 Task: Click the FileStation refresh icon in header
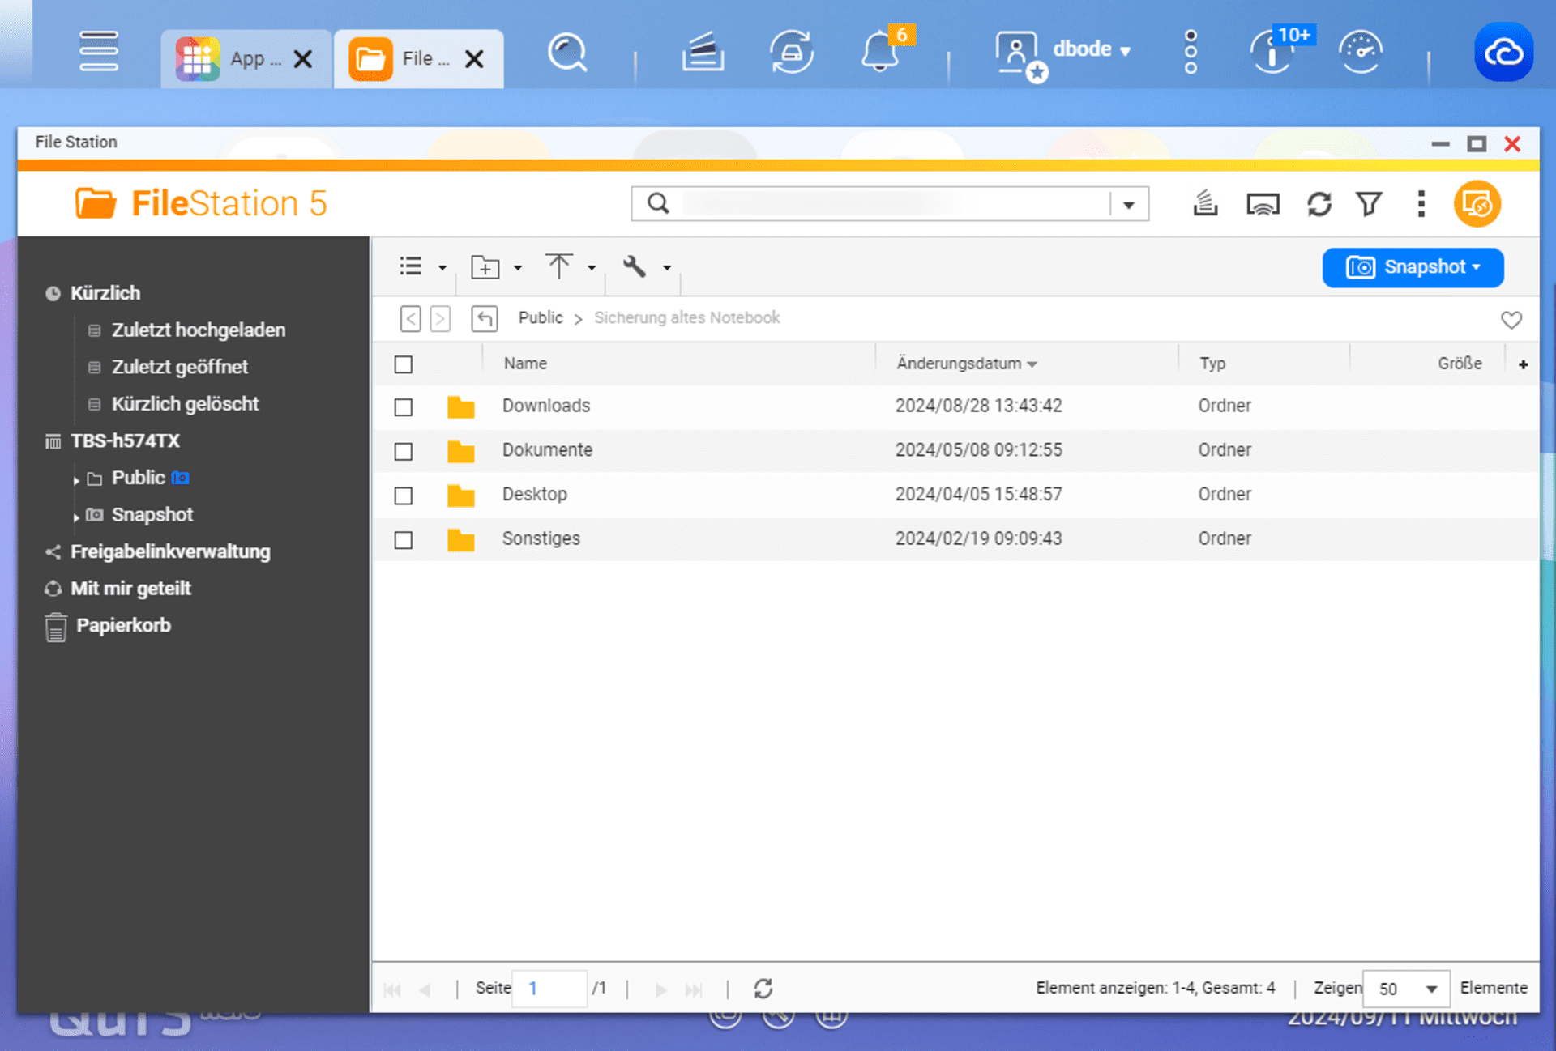(x=1319, y=204)
